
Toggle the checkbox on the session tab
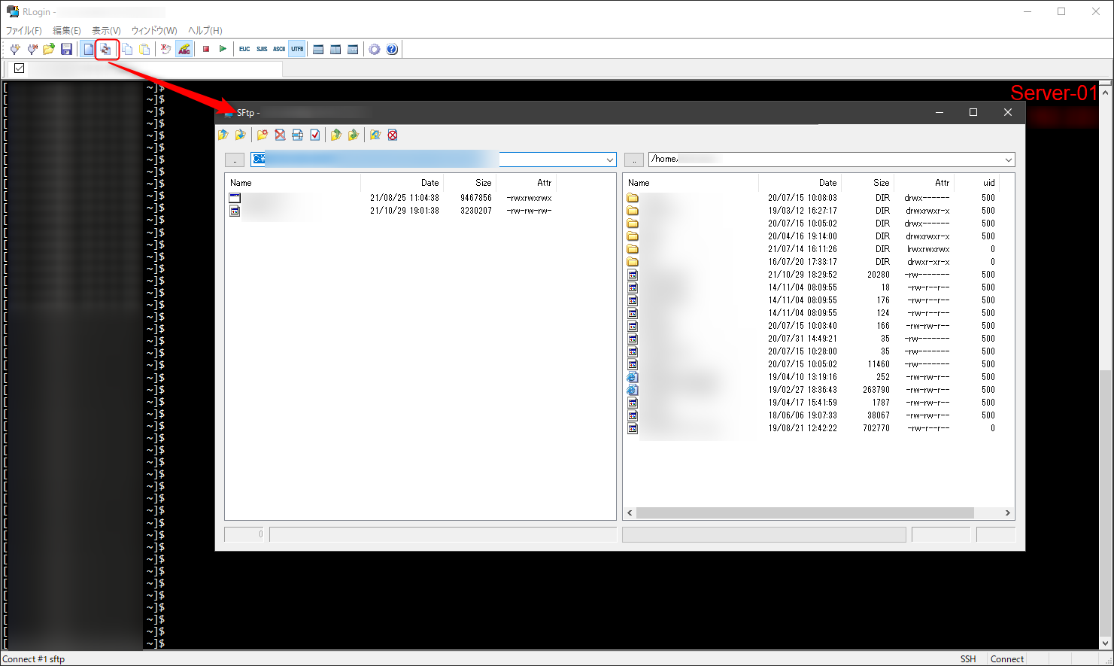coord(18,68)
